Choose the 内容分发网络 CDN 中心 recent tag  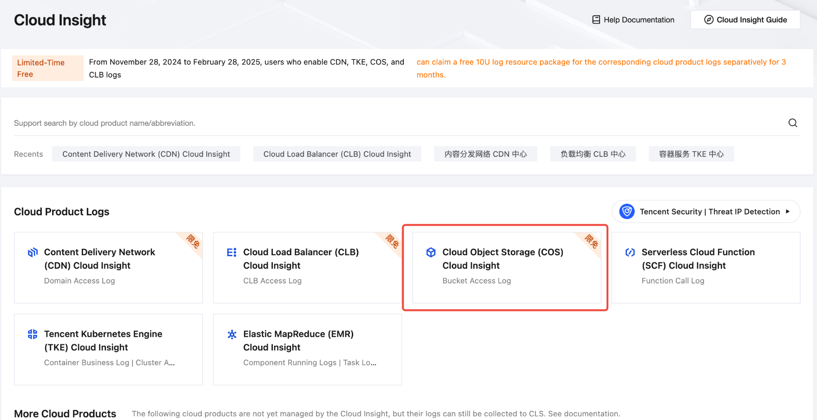click(485, 154)
